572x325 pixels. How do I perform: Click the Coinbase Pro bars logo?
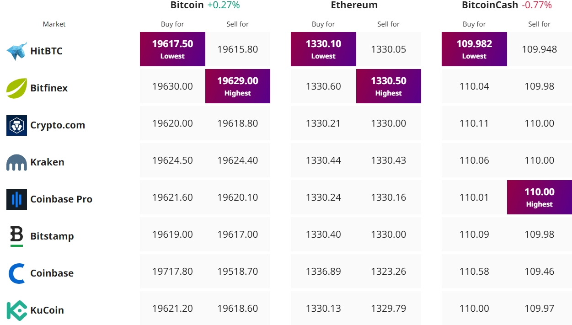16,199
